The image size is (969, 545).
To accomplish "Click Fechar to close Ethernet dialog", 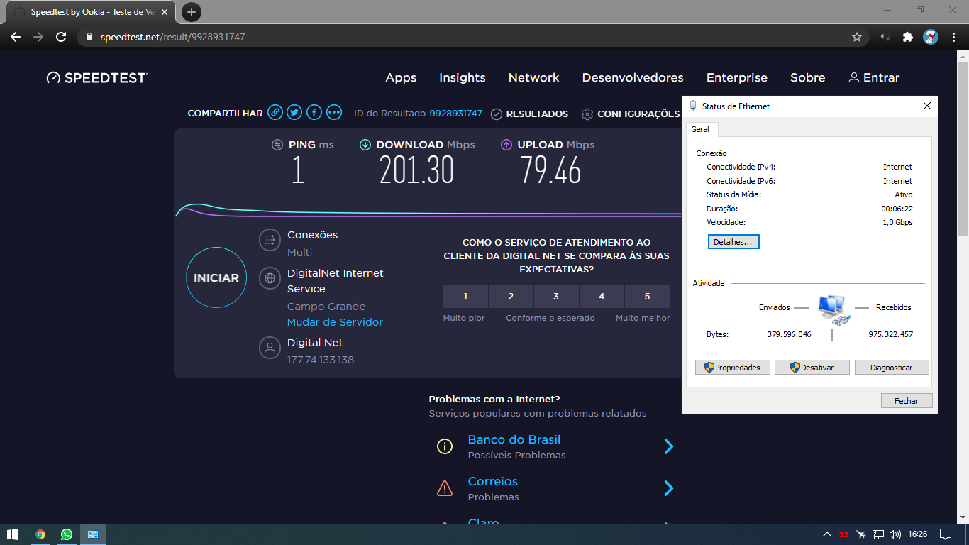I will pyautogui.click(x=907, y=401).
